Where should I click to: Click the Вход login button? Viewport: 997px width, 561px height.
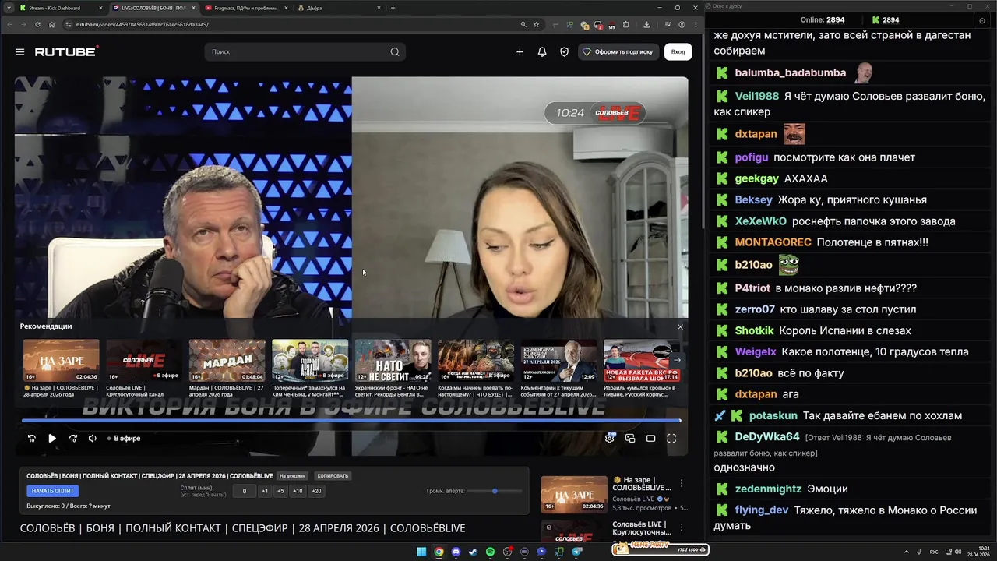point(678,52)
